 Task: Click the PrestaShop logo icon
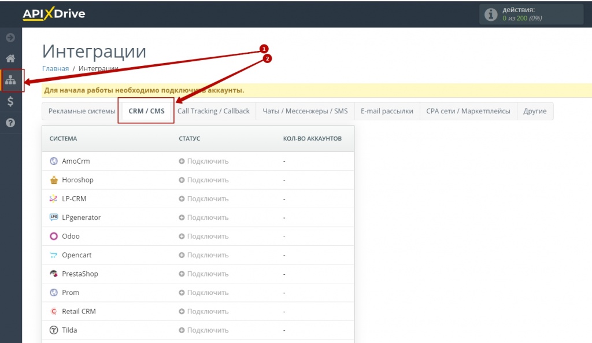[54, 274]
